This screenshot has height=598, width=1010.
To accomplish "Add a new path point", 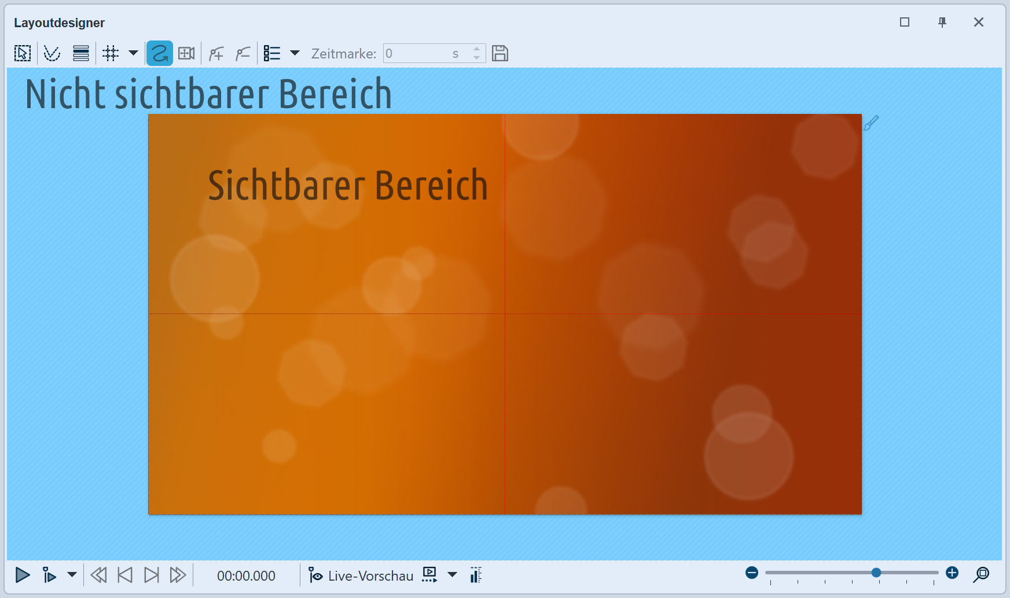I will pyautogui.click(x=215, y=53).
